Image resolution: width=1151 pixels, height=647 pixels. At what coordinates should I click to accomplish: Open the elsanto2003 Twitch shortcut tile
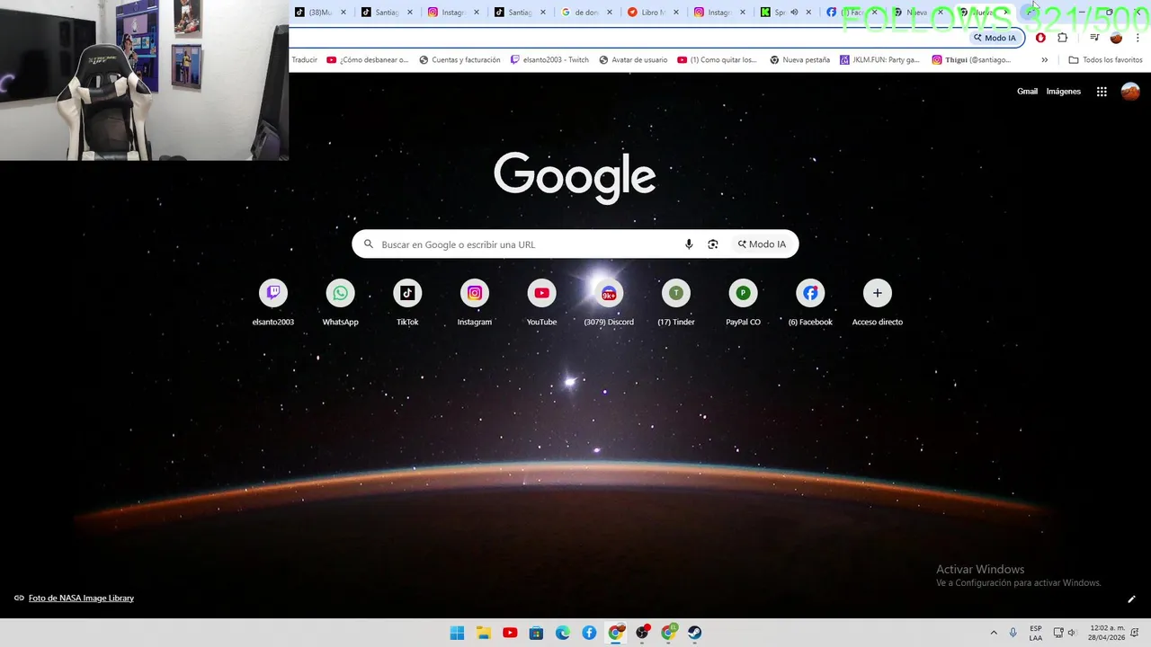pos(272,302)
